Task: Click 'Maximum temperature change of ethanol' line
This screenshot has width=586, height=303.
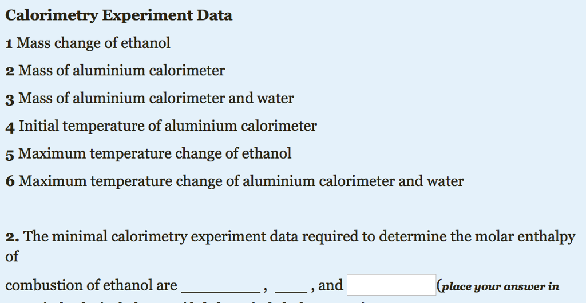Action: (x=155, y=153)
